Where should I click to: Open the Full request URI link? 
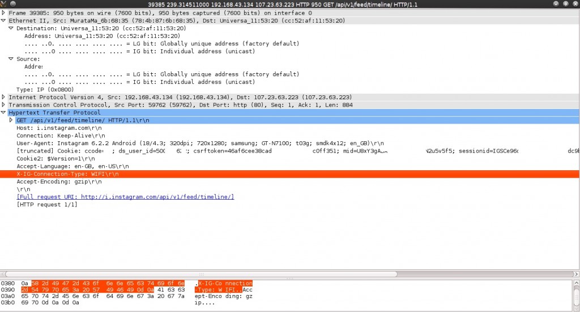coord(125,197)
